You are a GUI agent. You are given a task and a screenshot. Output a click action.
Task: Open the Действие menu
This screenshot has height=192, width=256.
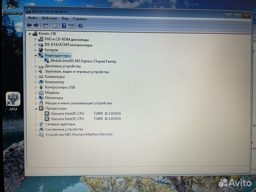tap(49, 18)
